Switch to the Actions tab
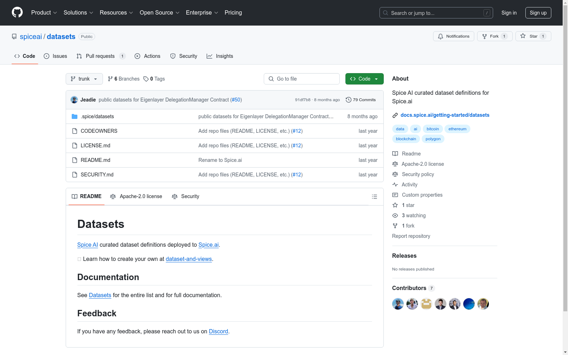The height and width of the screenshot is (355, 568). coord(148,56)
